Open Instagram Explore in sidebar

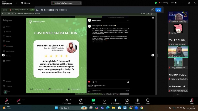7,36
